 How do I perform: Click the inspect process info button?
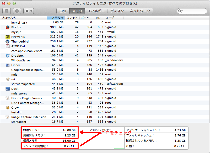17,11
